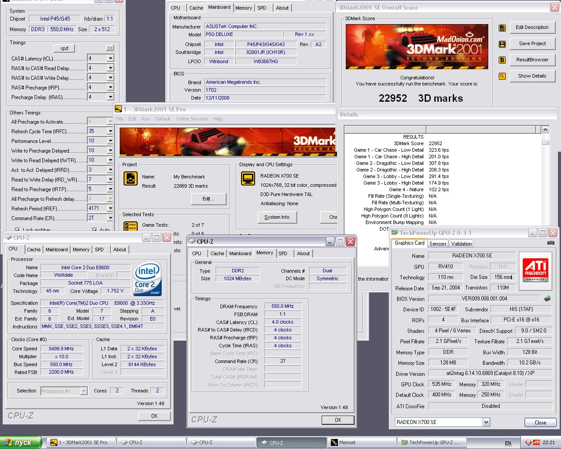Click the Save Project button
This screenshot has height=449, width=561.
pos(532,43)
